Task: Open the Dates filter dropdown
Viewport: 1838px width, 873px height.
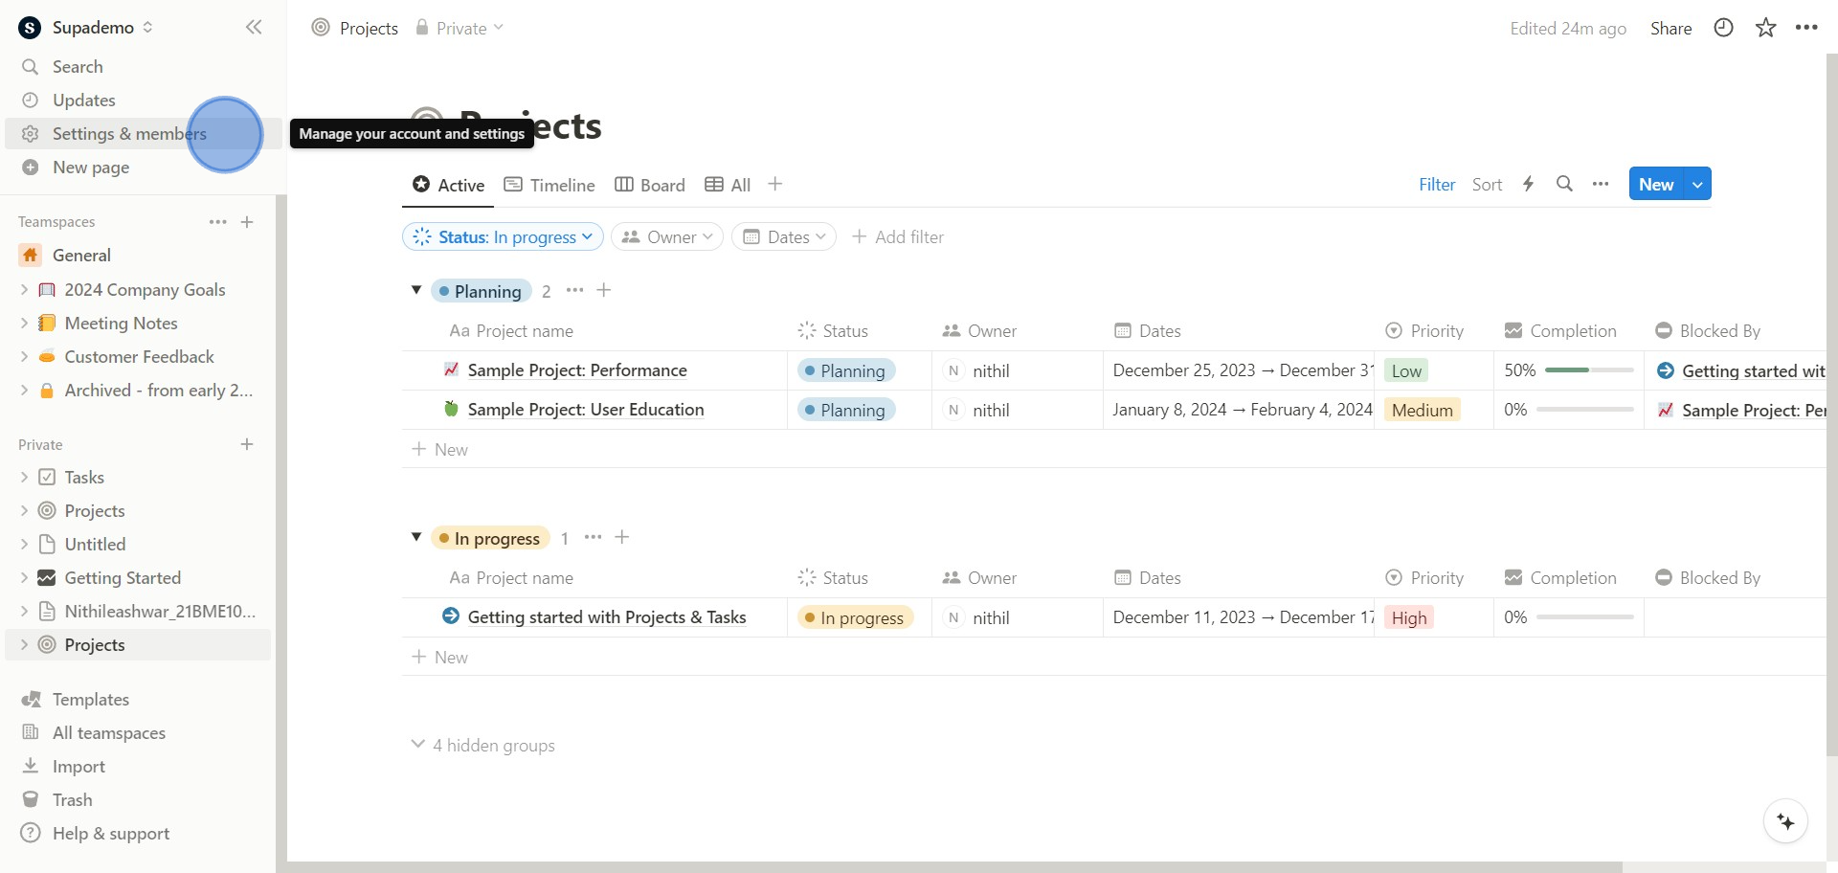Action: (784, 236)
